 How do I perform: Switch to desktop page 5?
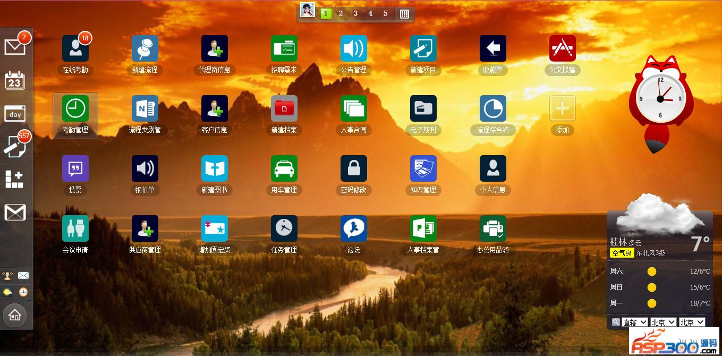[x=385, y=14]
